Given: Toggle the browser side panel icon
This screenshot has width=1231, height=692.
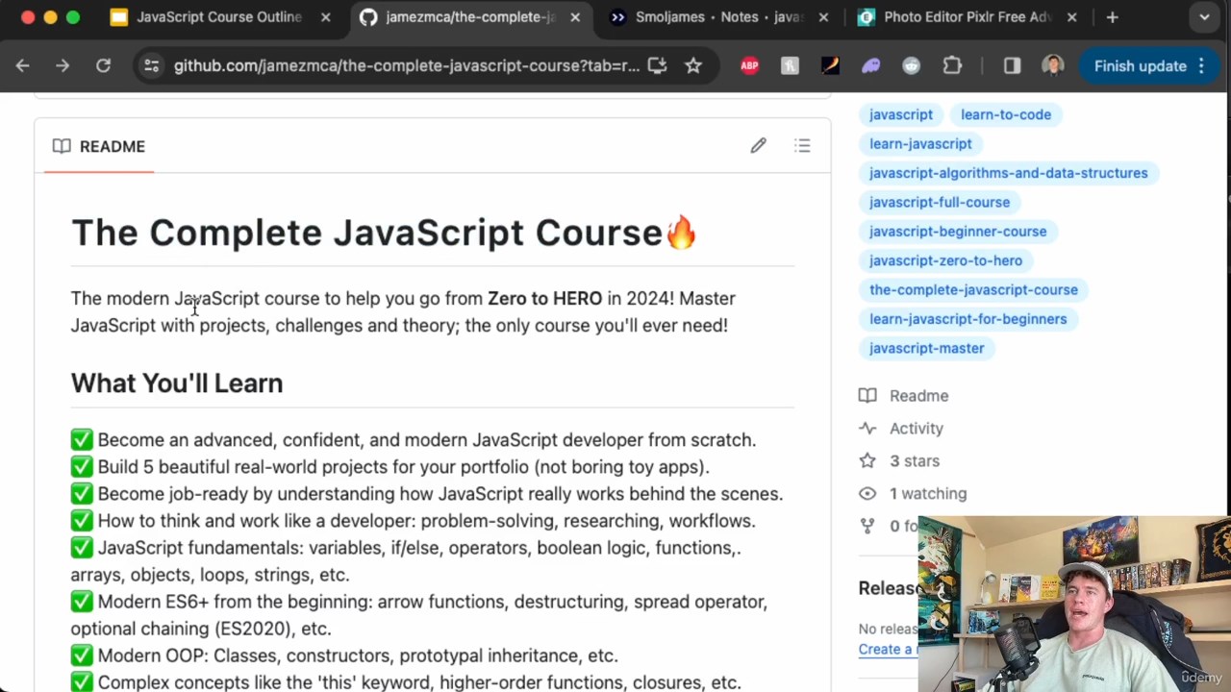Looking at the screenshot, I should (1012, 65).
